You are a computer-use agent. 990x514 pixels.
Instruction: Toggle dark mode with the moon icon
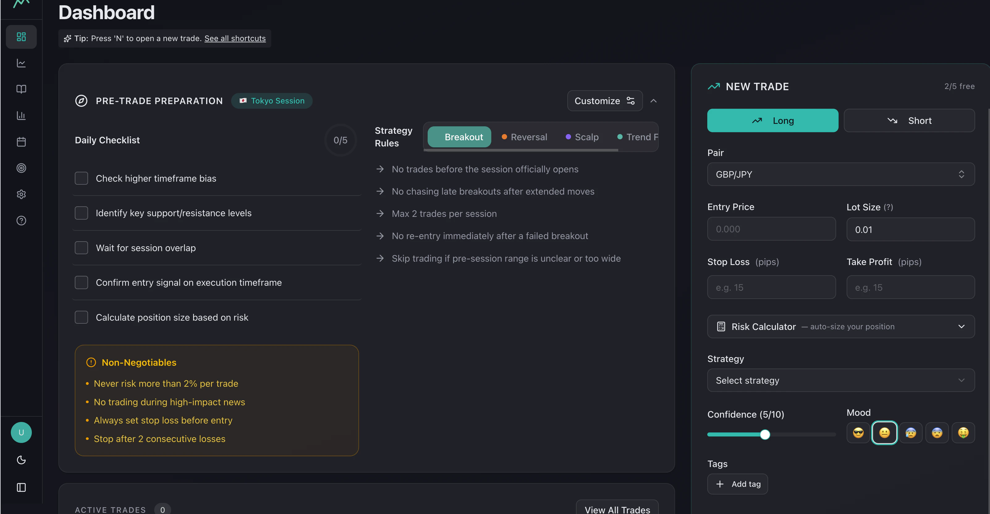(21, 460)
